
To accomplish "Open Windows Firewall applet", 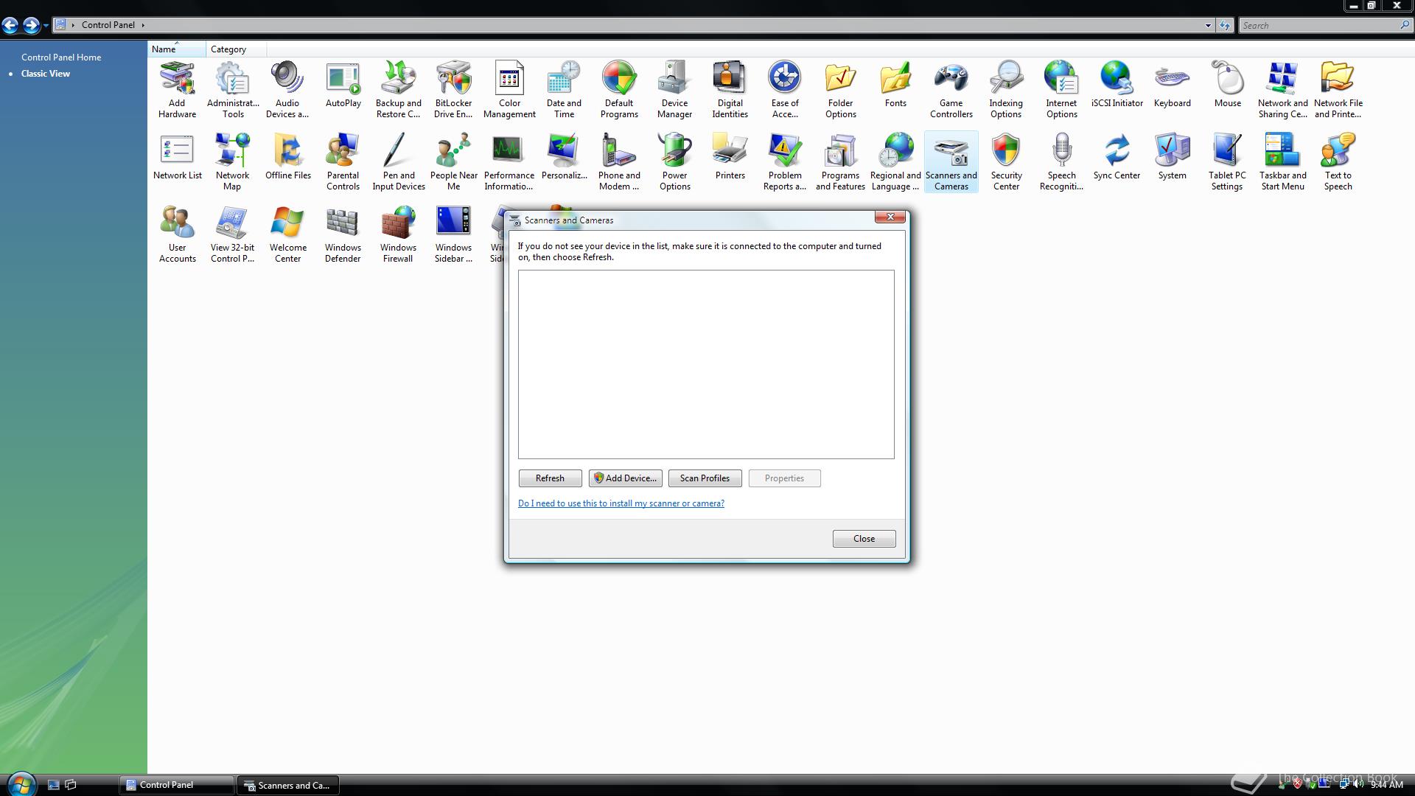I will coord(398,233).
